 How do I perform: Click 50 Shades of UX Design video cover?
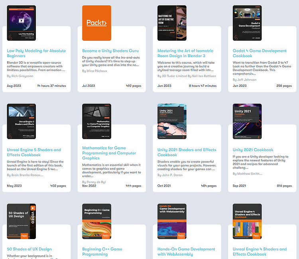22,221
